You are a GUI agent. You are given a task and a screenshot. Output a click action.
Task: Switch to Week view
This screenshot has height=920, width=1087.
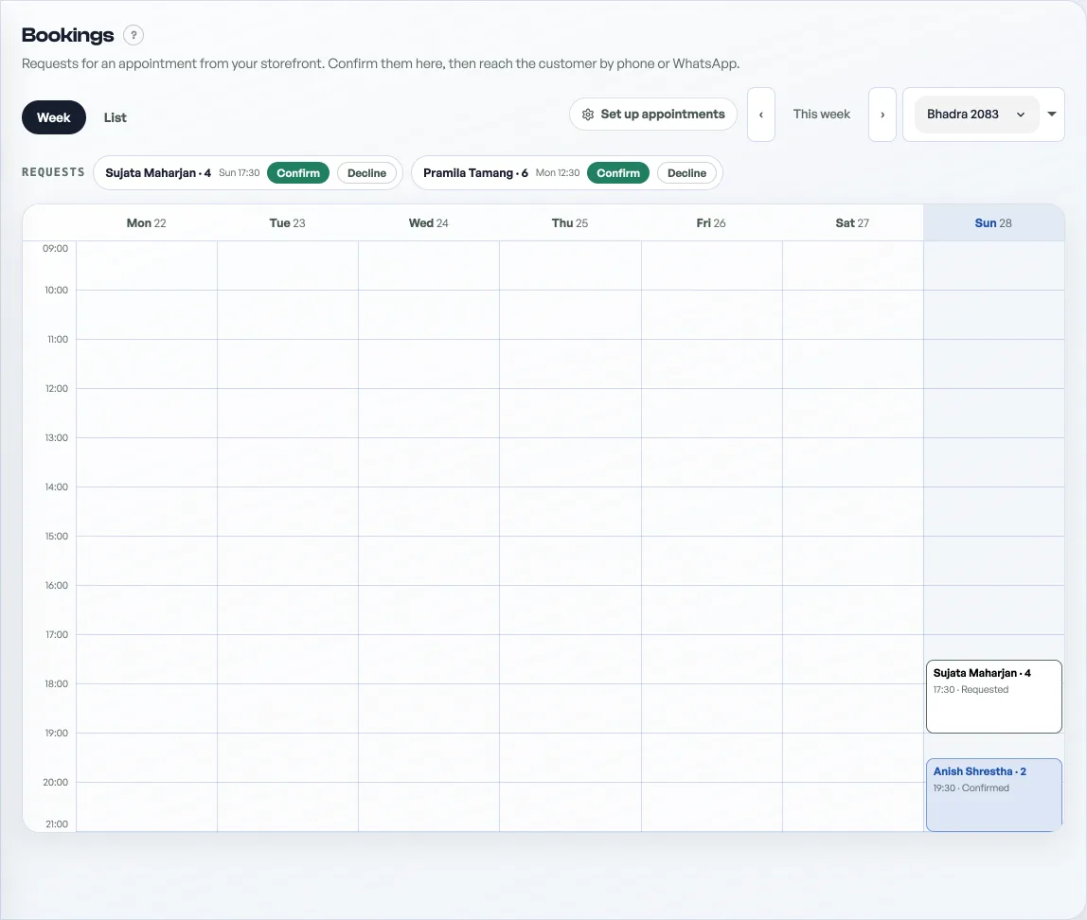point(53,117)
